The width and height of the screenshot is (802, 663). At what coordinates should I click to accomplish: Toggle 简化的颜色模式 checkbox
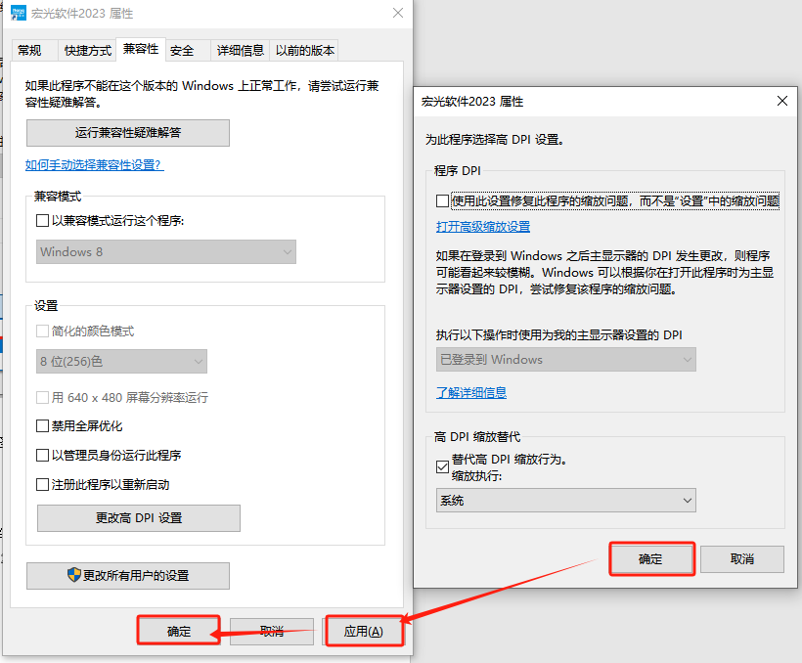(x=42, y=331)
